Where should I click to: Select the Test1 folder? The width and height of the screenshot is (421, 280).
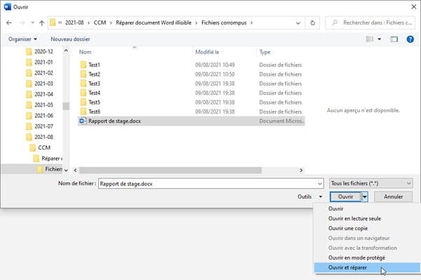pyautogui.click(x=191, y=65)
